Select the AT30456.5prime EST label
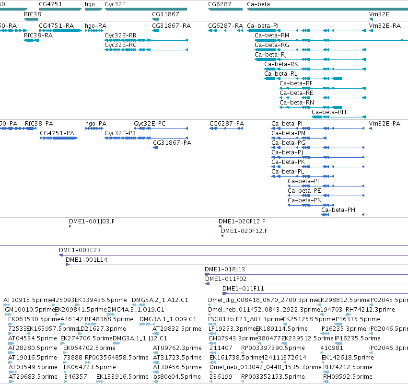408x384 pixels. pos(177,367)
